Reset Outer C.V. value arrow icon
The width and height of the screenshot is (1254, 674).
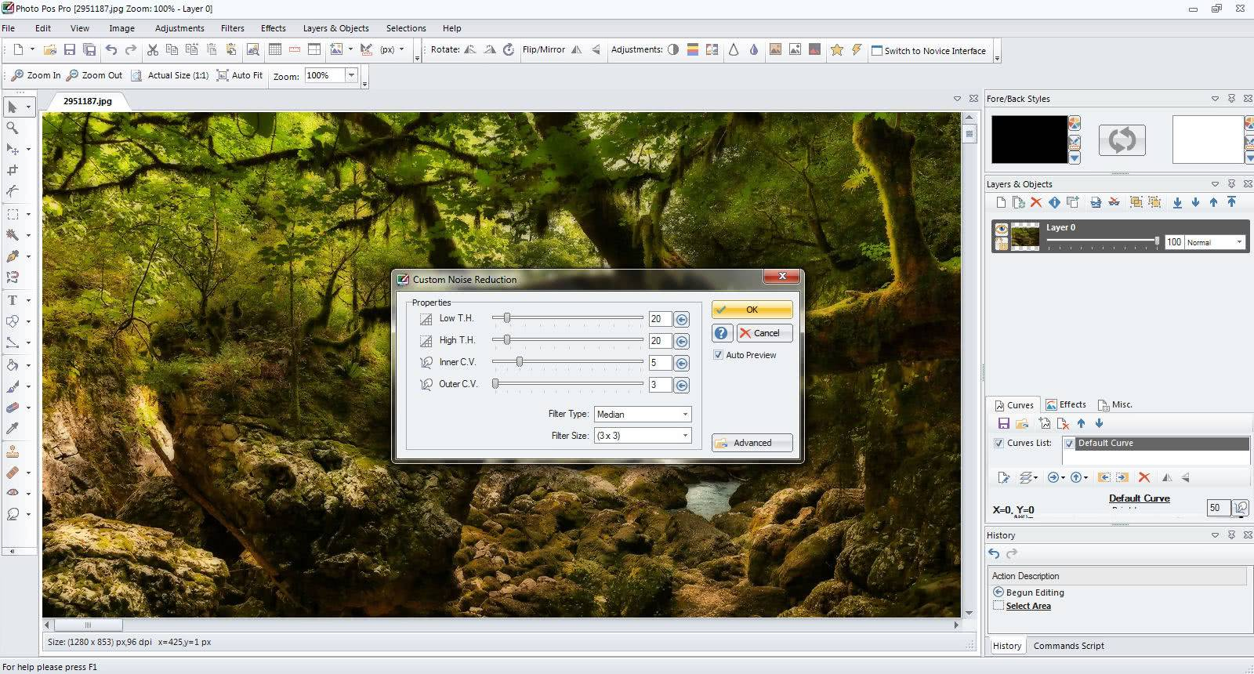(682, 386)
